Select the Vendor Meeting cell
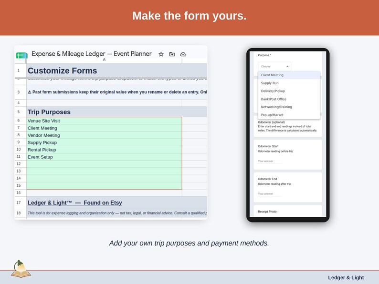The height and width of the screenshot is (284, 379). 104,135
